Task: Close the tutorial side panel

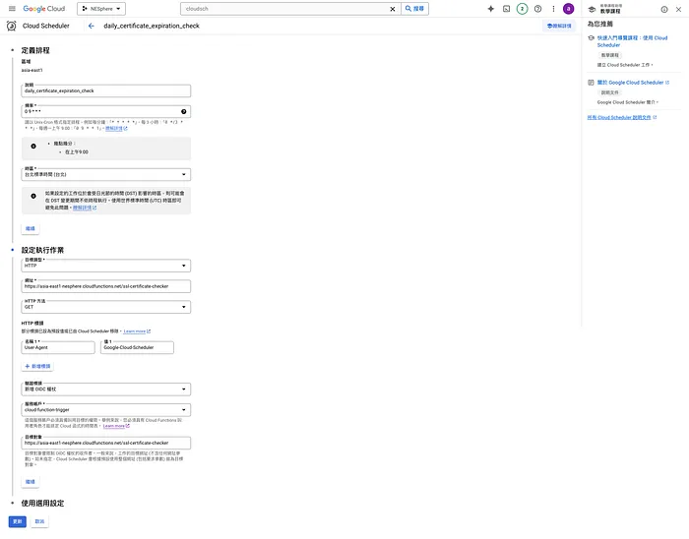Action: (x=678, y=9)
